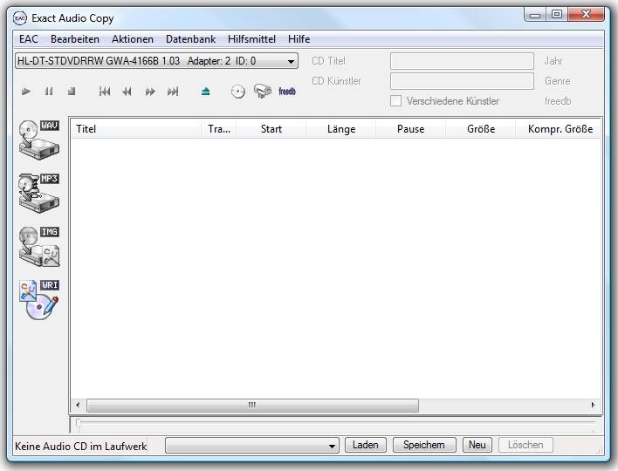Sort by the Titel column header
The image size is (618, 471).
click(136, 129)
